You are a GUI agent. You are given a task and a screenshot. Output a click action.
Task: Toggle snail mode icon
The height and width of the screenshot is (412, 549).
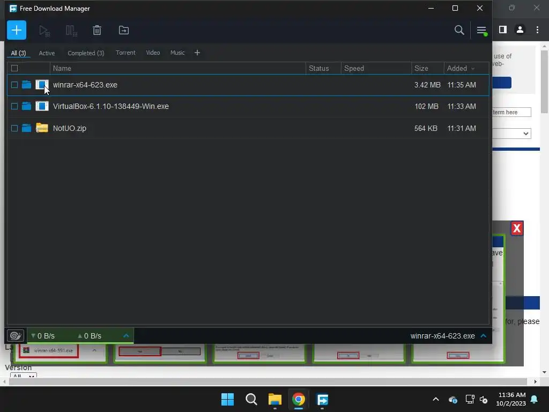(16, 336)
